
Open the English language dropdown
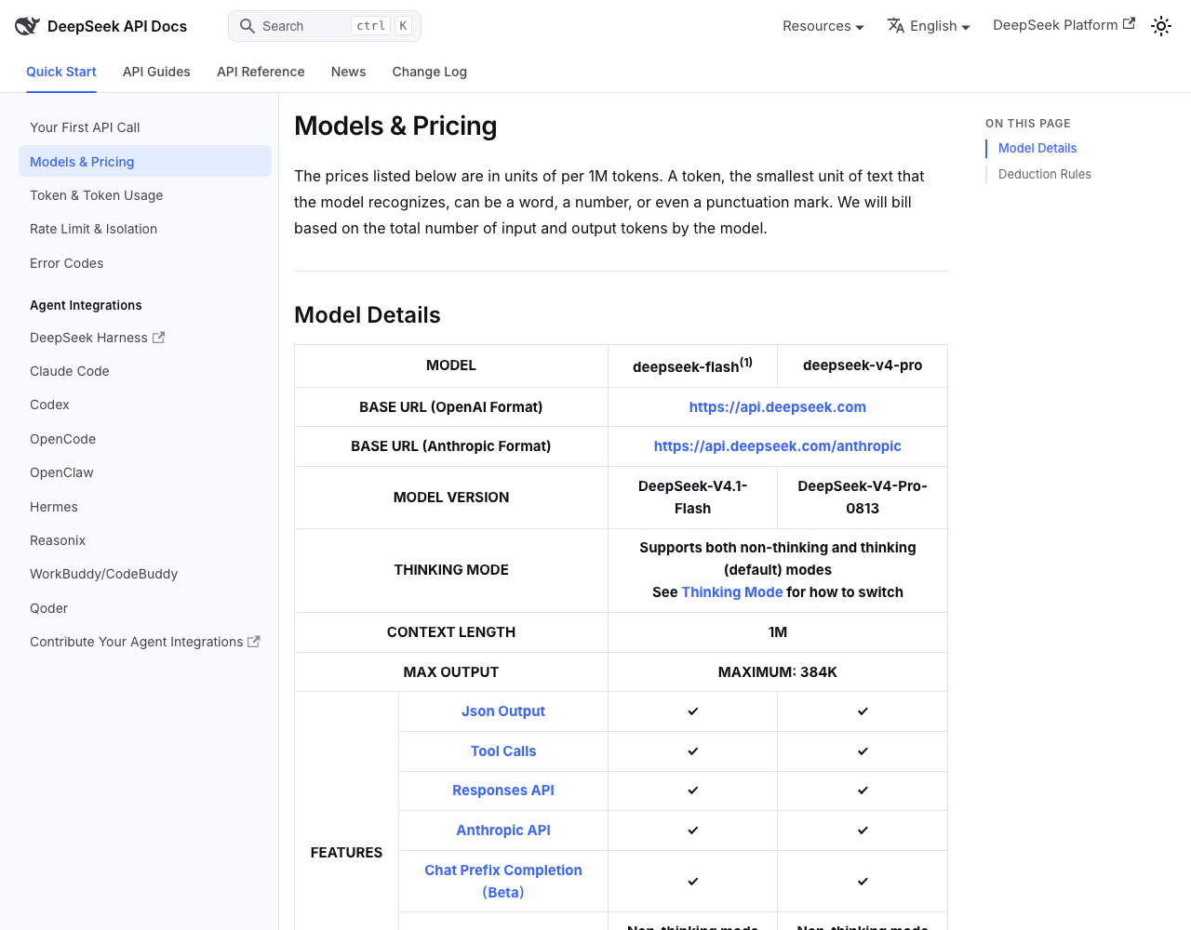(x=929, y=26)
